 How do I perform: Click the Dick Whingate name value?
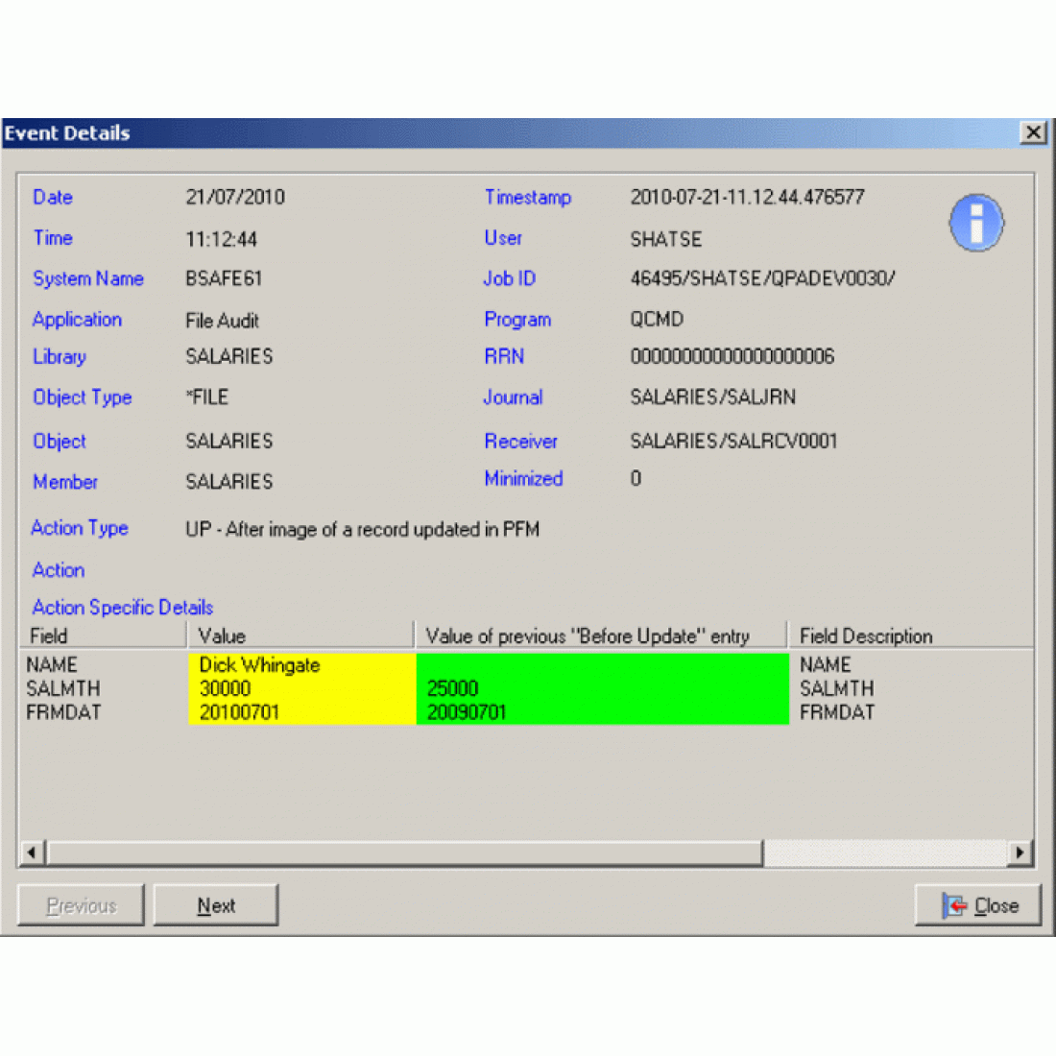(259, 664)
